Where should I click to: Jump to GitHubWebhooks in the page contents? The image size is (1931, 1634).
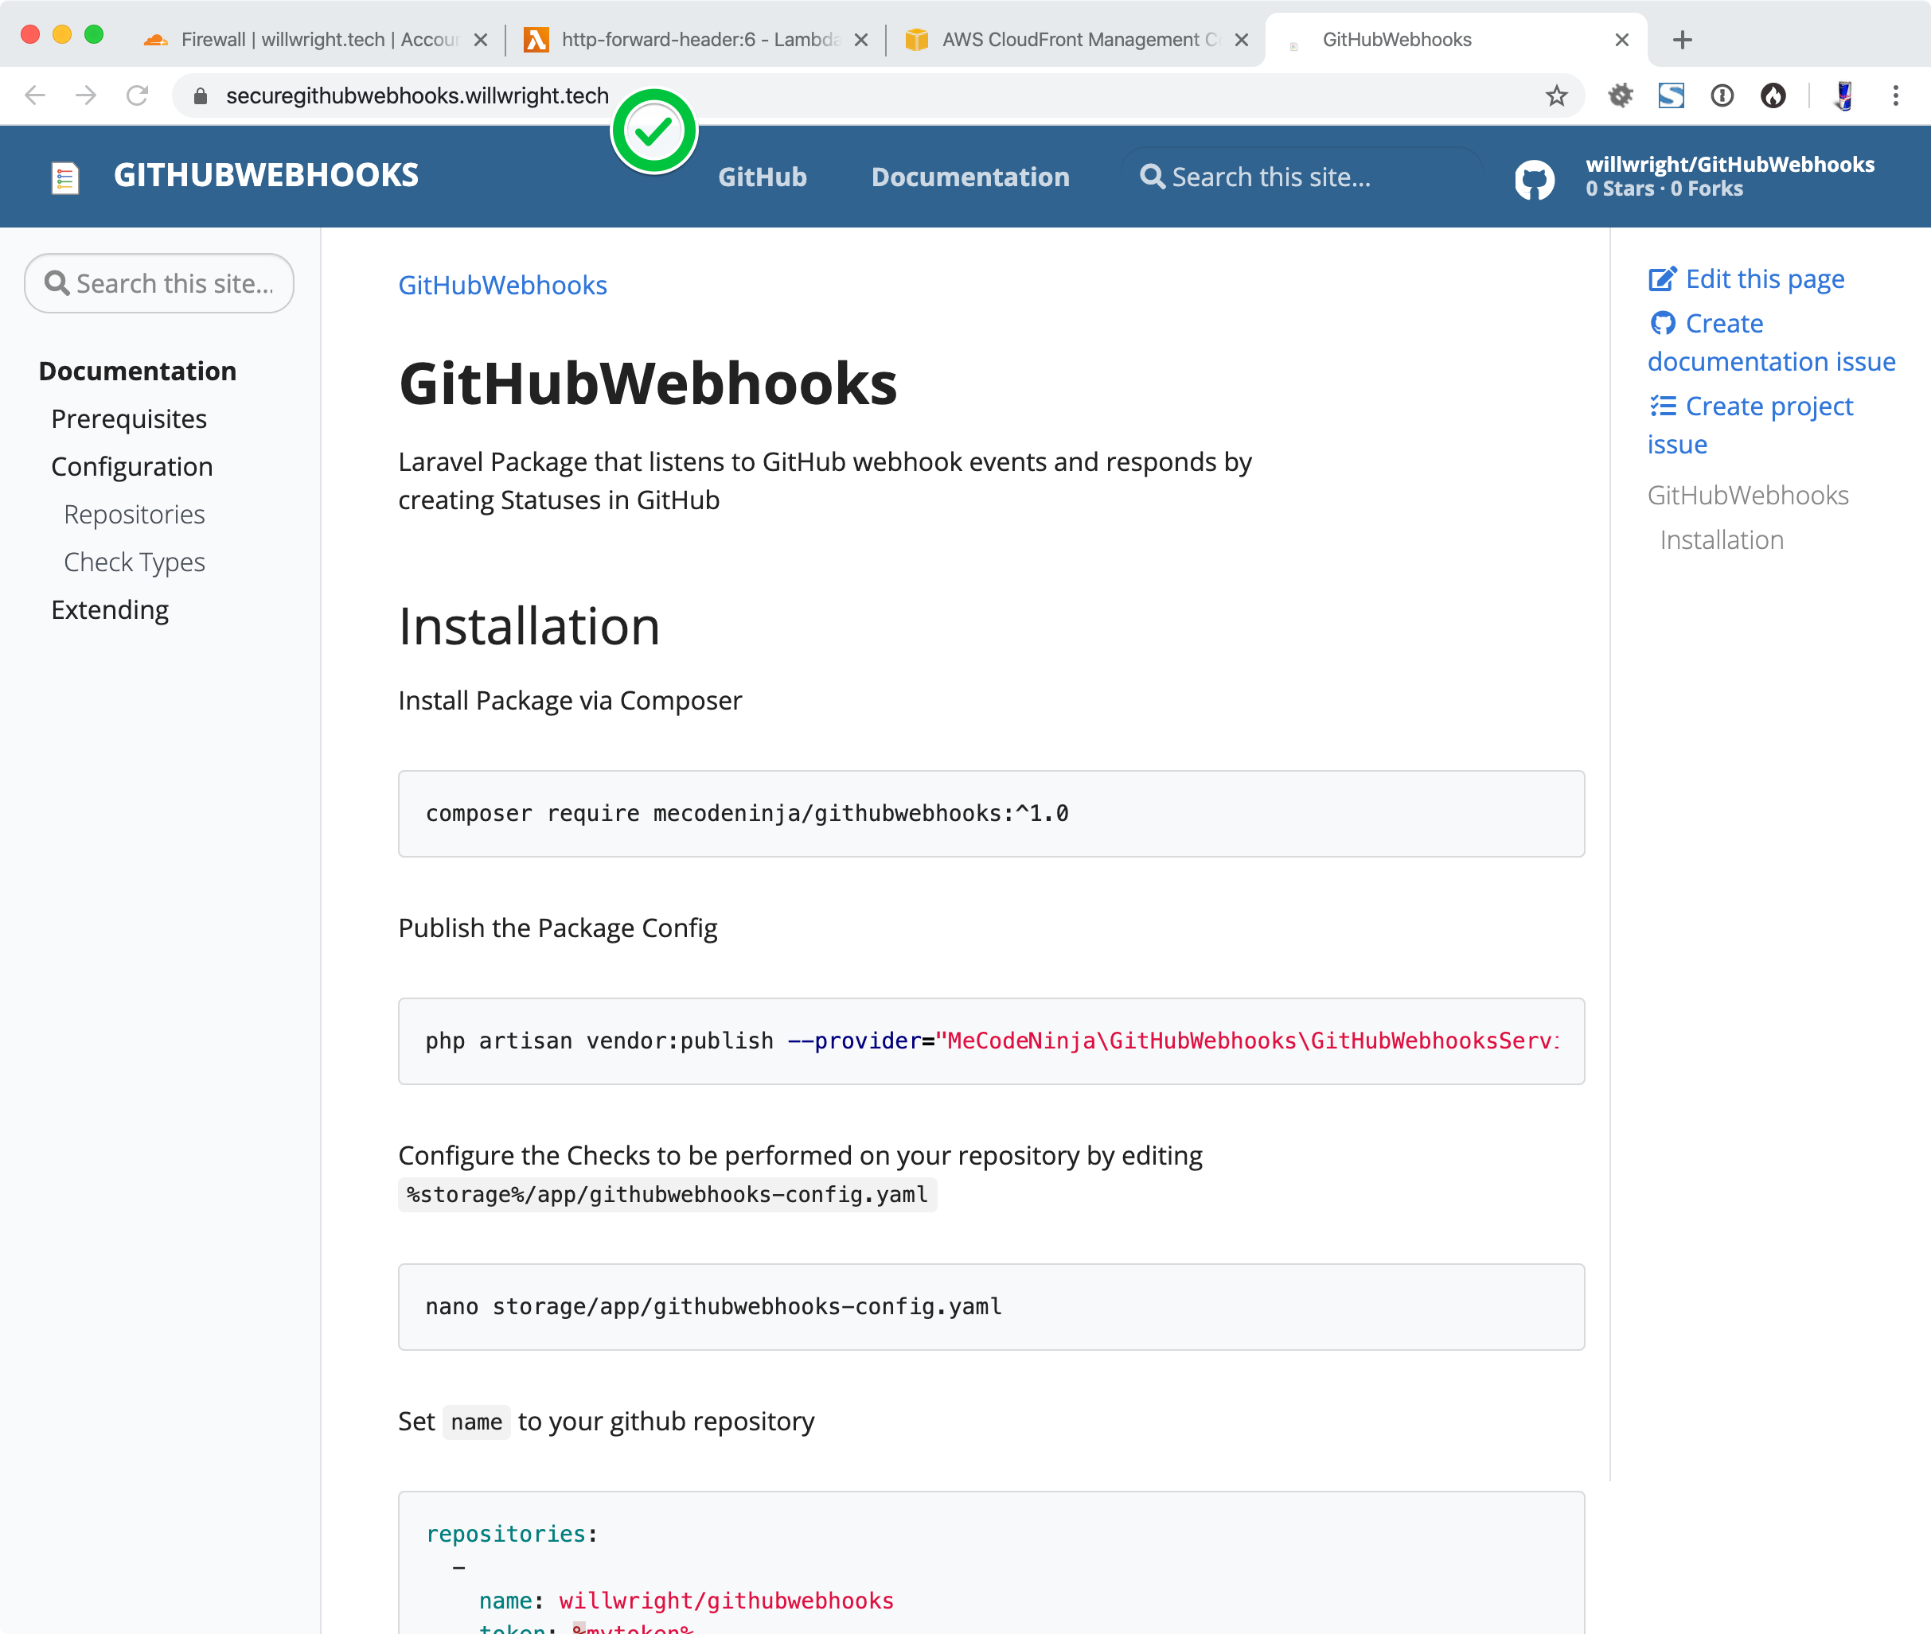click(1748, 495)
